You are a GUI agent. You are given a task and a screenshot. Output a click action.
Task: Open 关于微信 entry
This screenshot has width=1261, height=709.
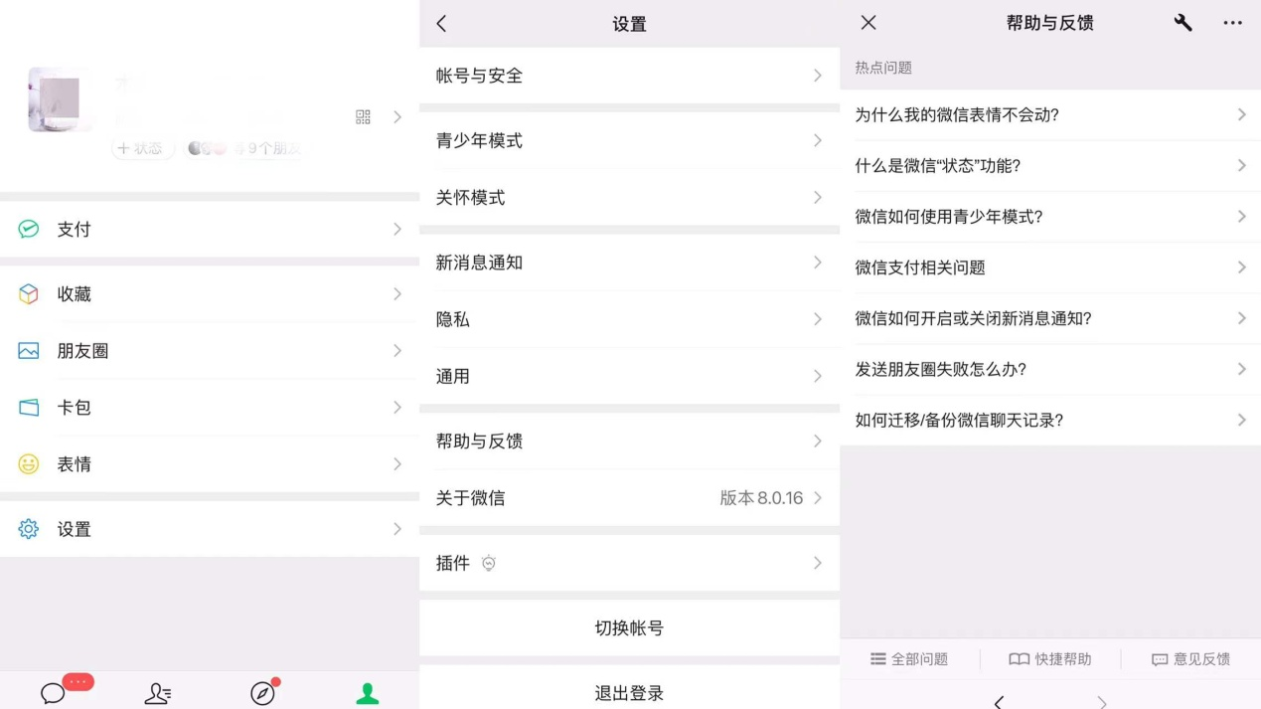[630, 498]
